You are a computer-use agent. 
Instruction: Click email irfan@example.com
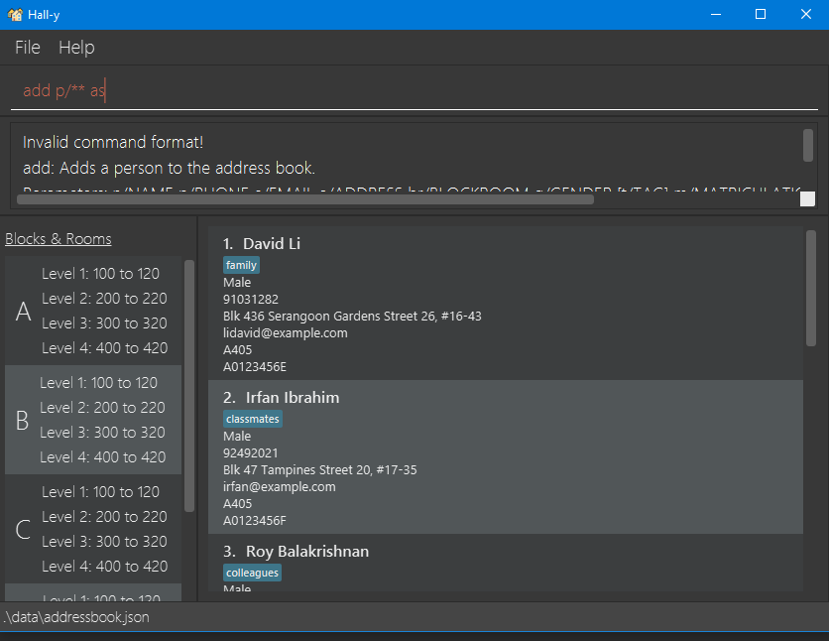[280, 487]
